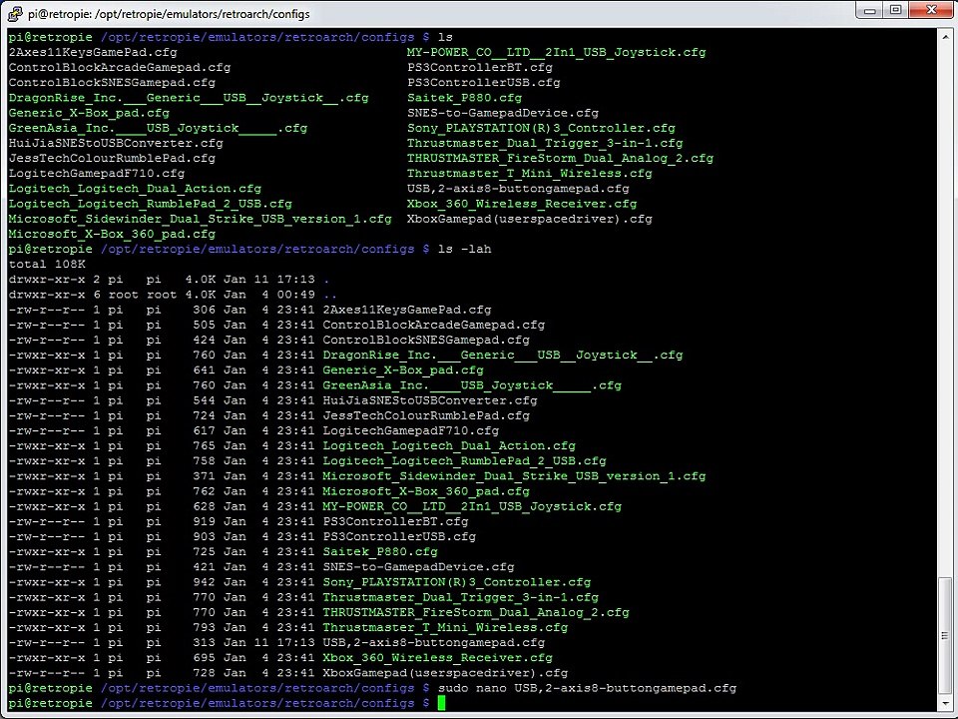Image resolution: width=958 pixels, height=719 pixels.
Task: Click Microsoft_Sidewinder_Dual_Strike row in ls -lah output
Action: tap(357, 476)
